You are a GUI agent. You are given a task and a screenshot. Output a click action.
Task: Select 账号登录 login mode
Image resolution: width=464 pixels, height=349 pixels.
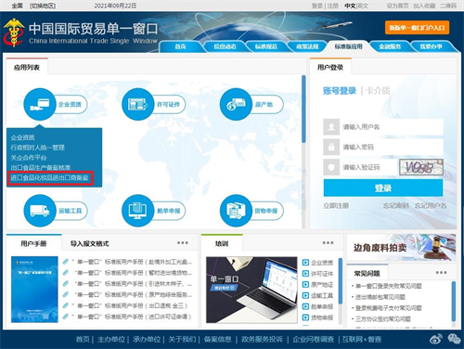coord(340,91)
